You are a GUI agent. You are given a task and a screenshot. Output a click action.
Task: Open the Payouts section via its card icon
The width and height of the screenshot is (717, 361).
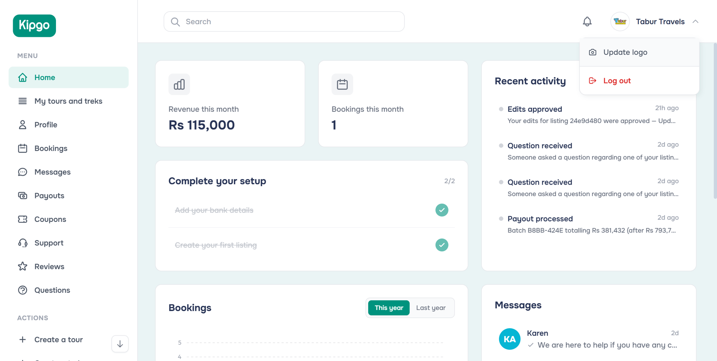pos(23,195)
